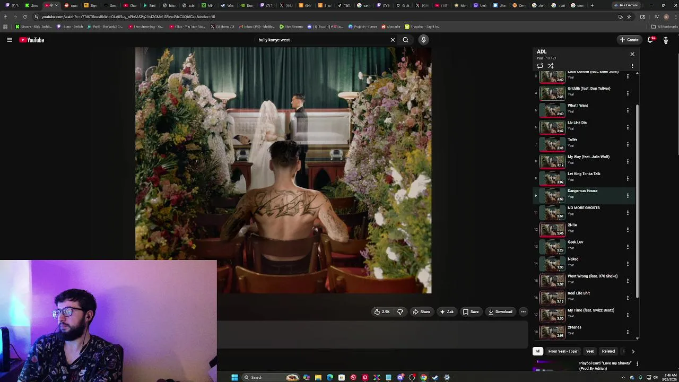Open YouTube notifications bell
Screen dimensions: 679x382
[651, 40]
